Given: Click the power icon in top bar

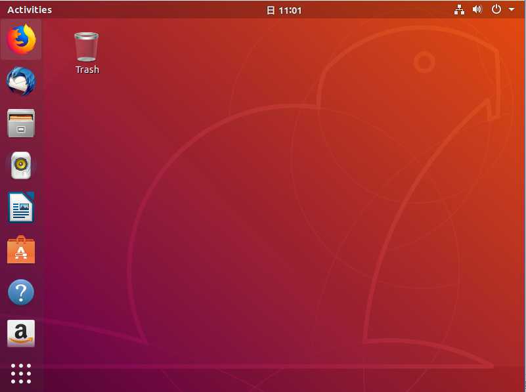Looking at the screenshot, I should coord(496,9).
